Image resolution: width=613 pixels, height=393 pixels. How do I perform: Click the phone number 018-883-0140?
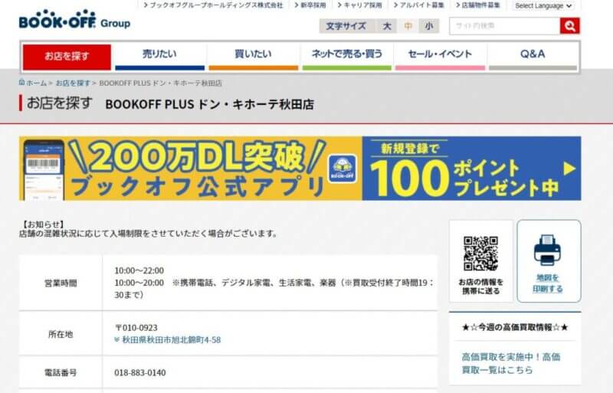pyautogui.click(x=140, y=372)
